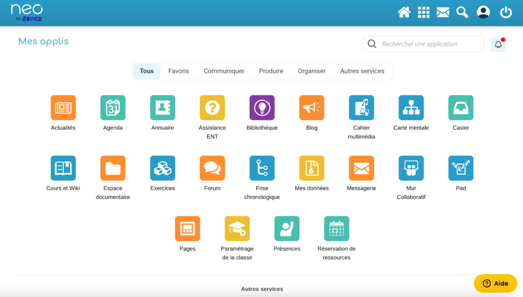Launch Cahier multimédia app
This screenshot has height=297, width=523.
pyautogui.click(x=361, y=108)
